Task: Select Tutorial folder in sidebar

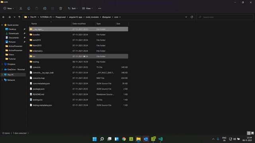Action: click(x=12, y=59)
